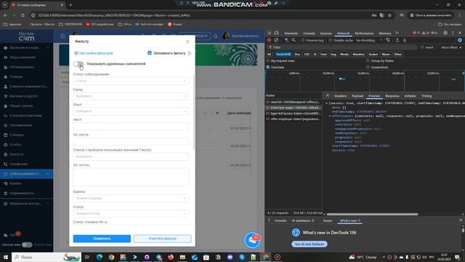Switch to DevTools Elements tab
Viewport: 465px width, 262px height.
(x=291, y=33)
